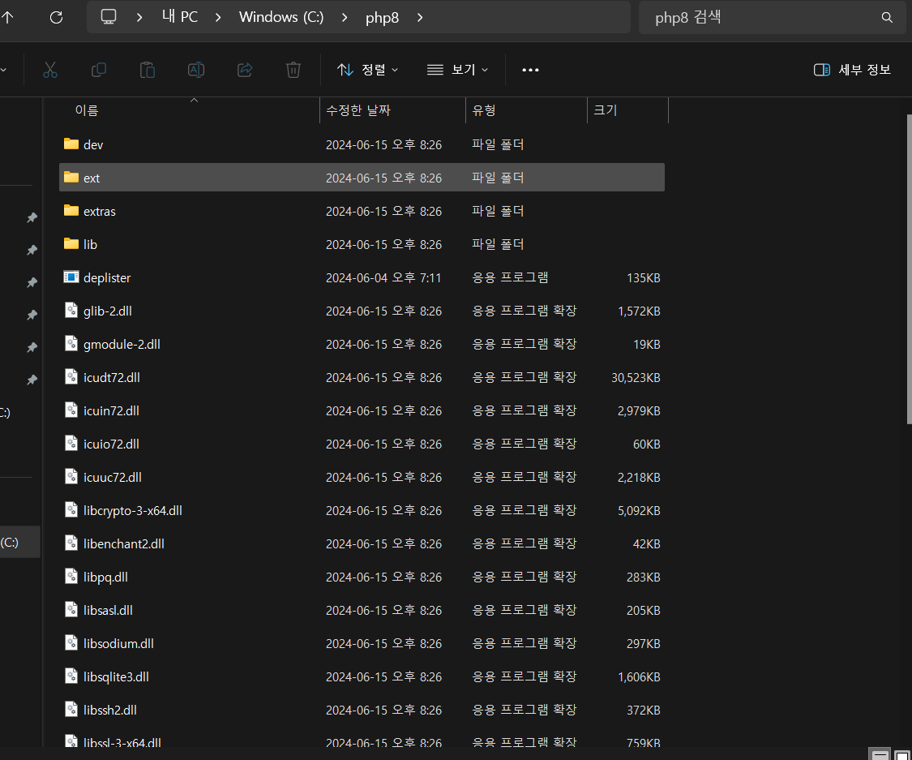Image resolution: width=912 pixels, height=760 pixels.
Task: Open the 정렬 sort dropdown
Action: click(x=367, y=70)
